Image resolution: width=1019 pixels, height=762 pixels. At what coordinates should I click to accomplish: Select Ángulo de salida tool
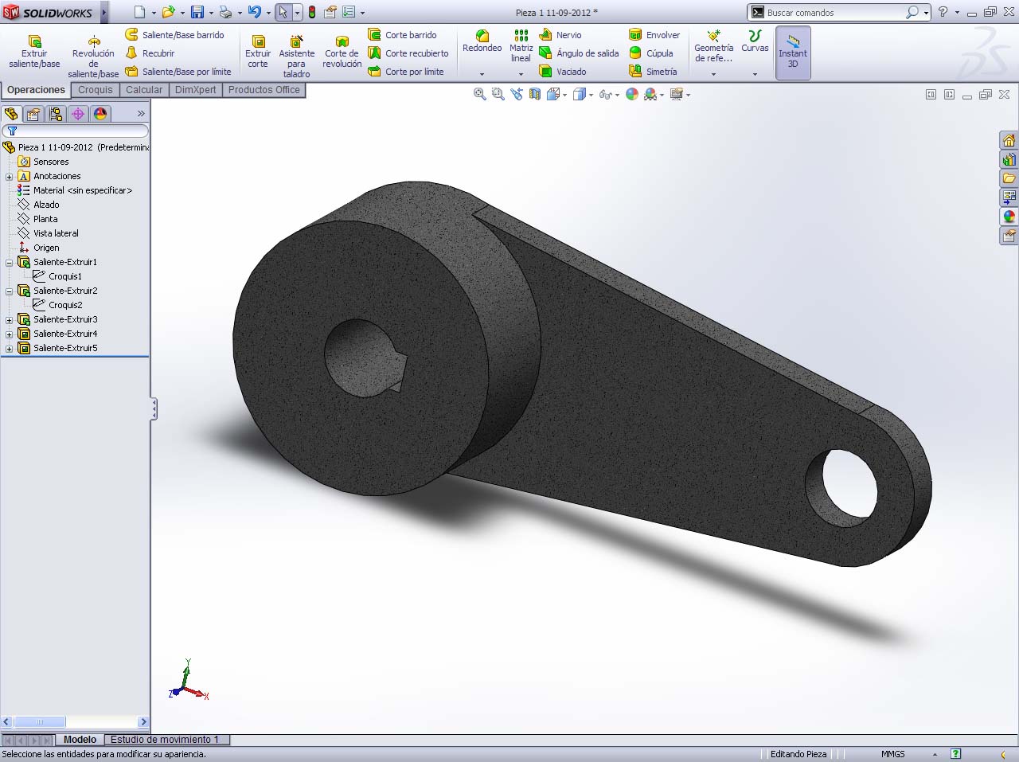[x=579, y=53]
